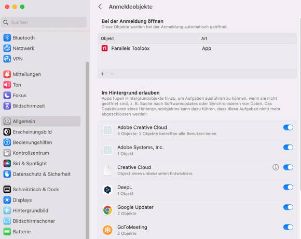Image resolution: width=301 pixels, height=239 pixels.
Task: Click the DeepL app icon
Action: 107,190
